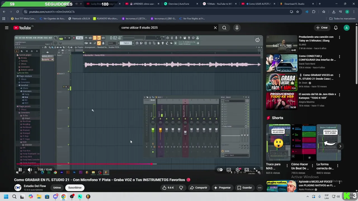Pause the playing video
Viewport: 358px width, 201px height.
coord(20,170)
